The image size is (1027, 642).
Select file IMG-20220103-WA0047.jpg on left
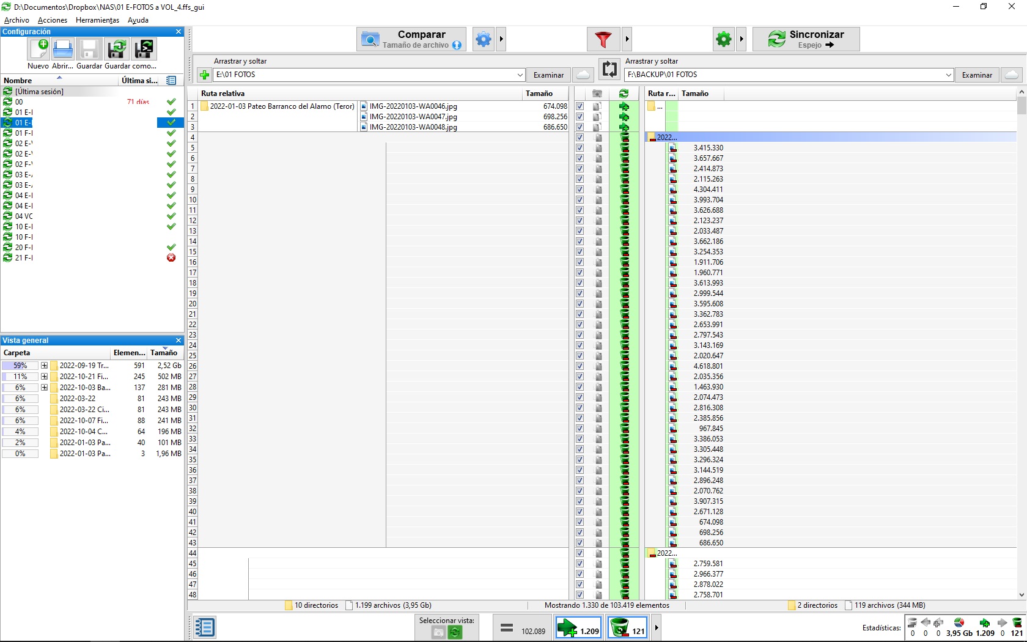point(413,117)
